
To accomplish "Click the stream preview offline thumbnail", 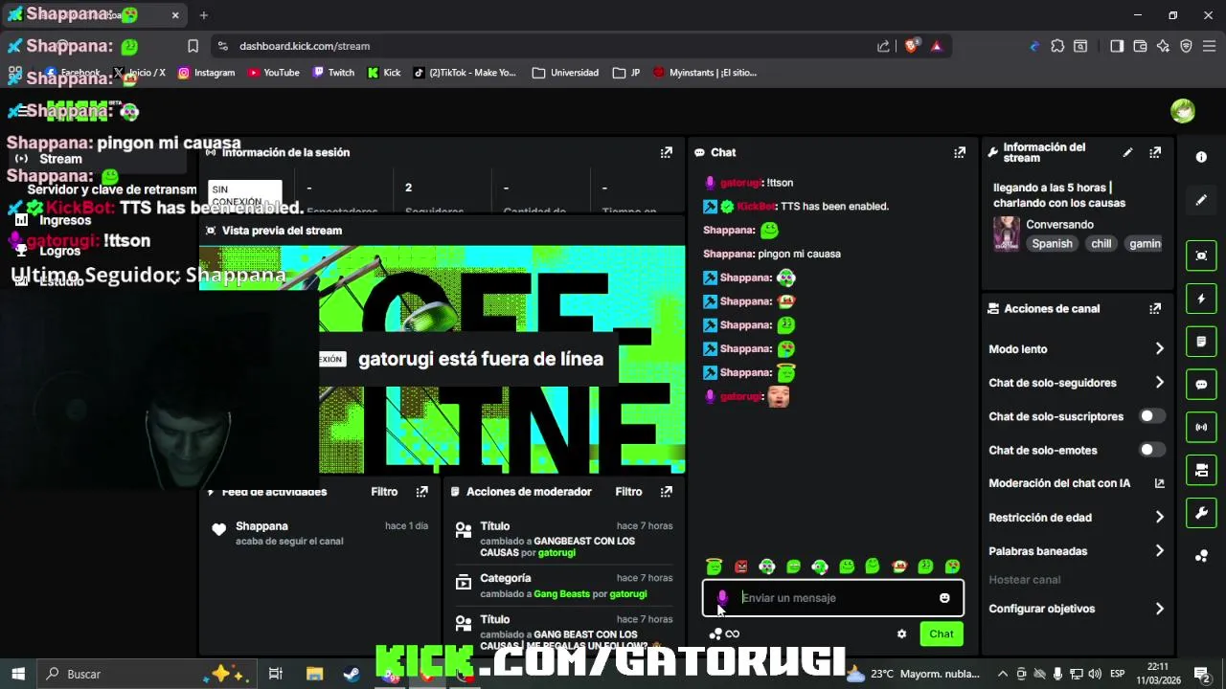I will pyautogui.click(x=443, y=359).
